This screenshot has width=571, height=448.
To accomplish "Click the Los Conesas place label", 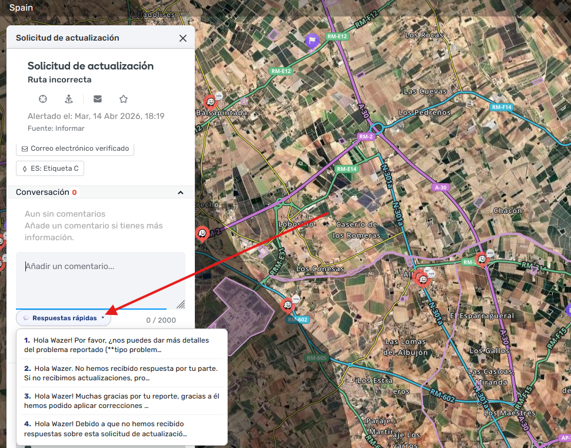I will click(320, 269).
